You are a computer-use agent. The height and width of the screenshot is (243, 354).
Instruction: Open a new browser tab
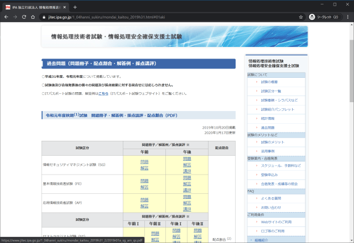click(75, 7)
